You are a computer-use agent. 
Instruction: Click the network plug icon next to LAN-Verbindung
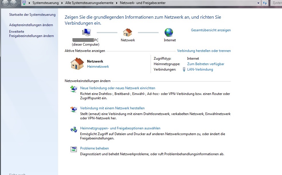point(184,69)
